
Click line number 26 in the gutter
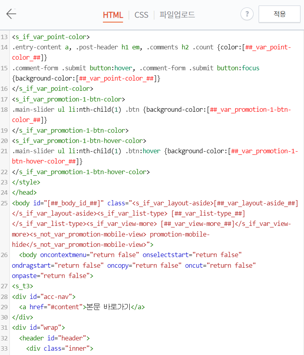[x=4, y=255]
